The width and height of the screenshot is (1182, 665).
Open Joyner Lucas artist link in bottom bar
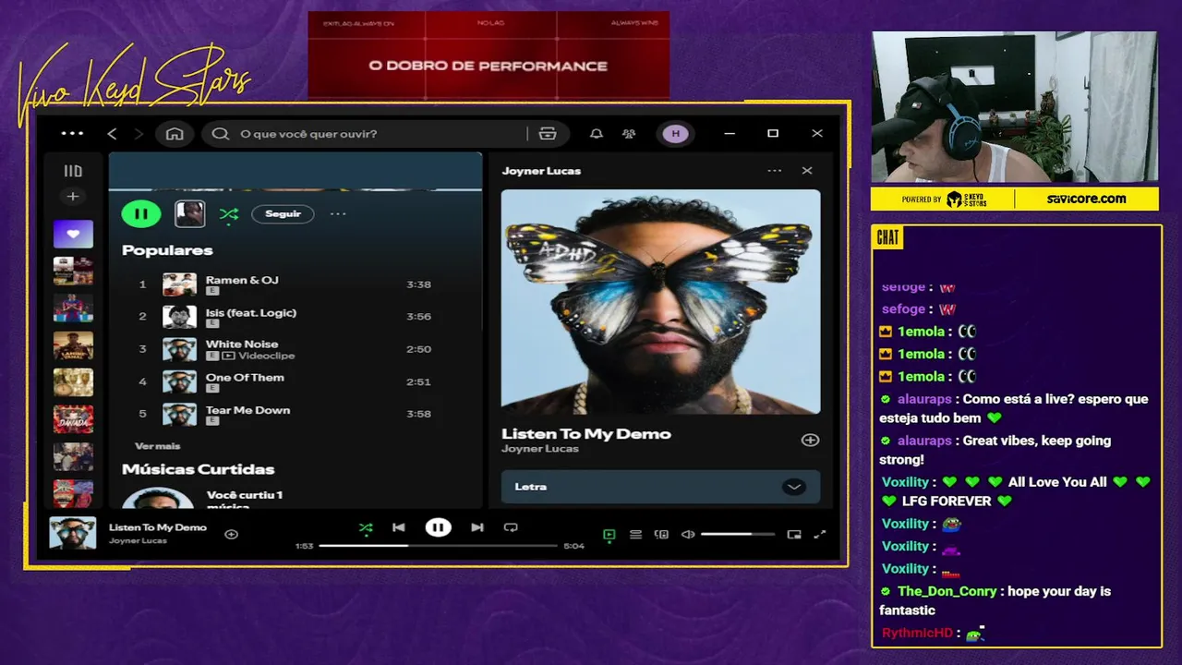pos(138,540)
